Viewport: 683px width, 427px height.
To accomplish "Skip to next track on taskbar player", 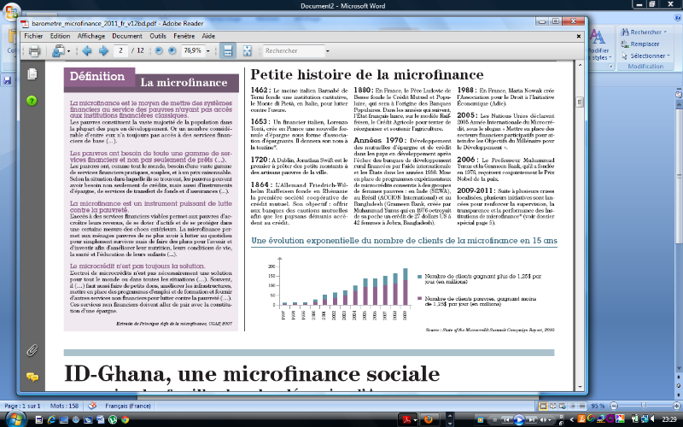I will coord(531,419).
